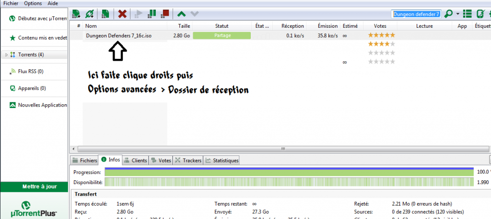
Task: Click the remote device phone icon
Action: coord(480,14)
